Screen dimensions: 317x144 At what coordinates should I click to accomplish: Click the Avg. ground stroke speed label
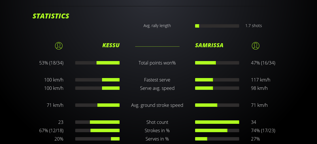(157, 105)
